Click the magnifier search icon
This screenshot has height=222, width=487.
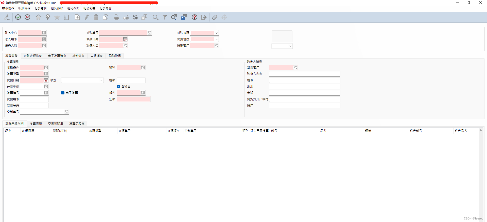[155, 17]
